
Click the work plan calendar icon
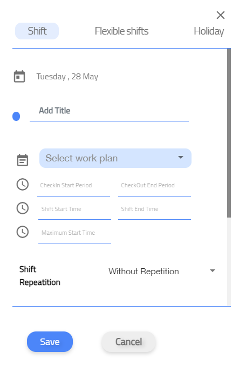[23, 160]
